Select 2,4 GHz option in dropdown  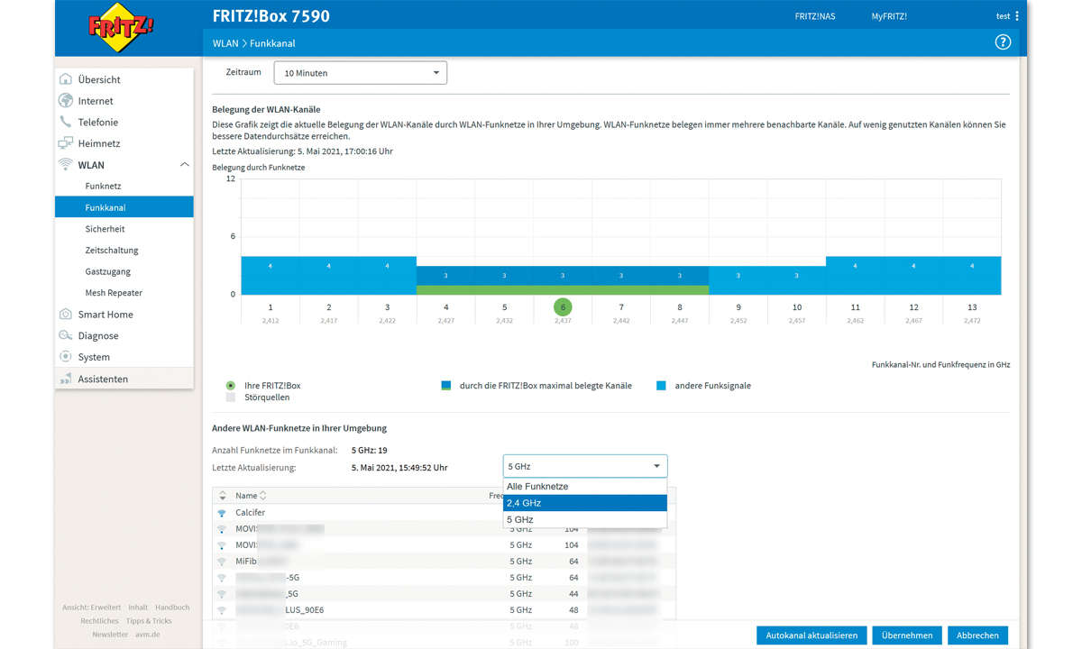tap(585, 503)
